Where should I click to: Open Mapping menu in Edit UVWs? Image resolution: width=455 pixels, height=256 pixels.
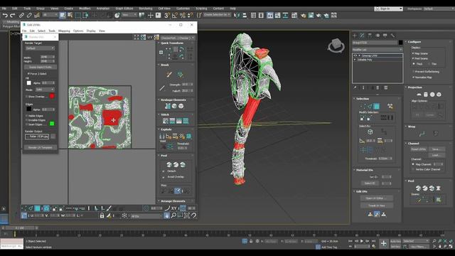[x=64, y=31]
